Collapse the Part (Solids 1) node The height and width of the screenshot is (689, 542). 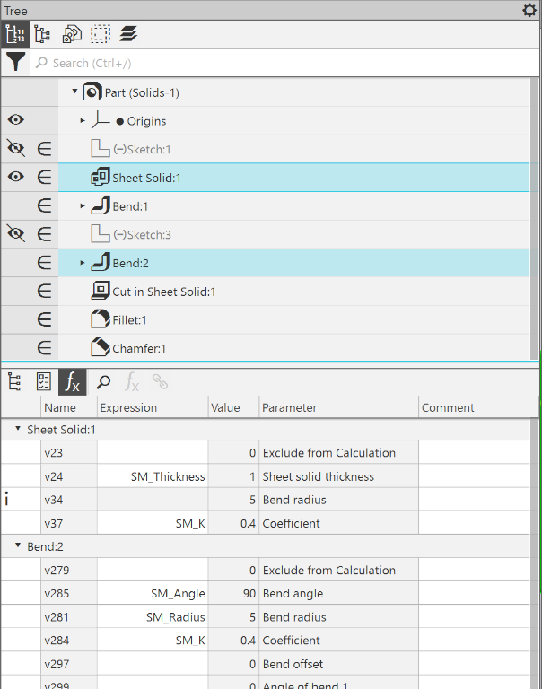74,92
